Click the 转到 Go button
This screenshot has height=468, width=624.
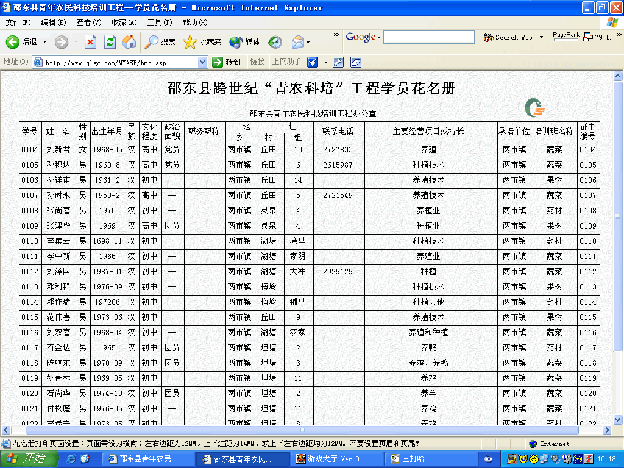tap(227, 62)
